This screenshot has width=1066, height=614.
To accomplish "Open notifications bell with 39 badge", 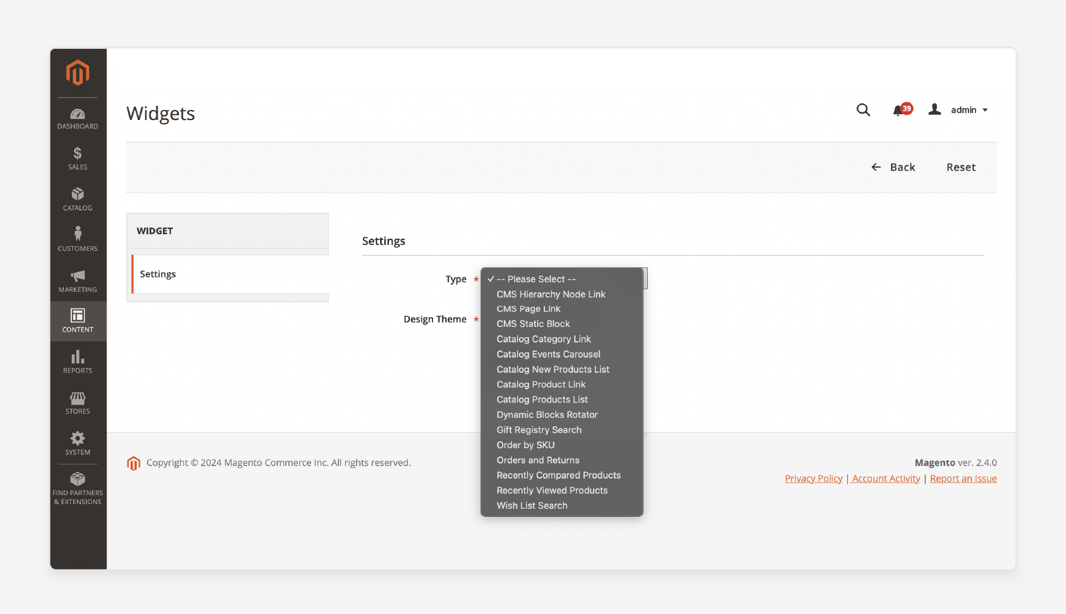I will click(x=902, y=110).
